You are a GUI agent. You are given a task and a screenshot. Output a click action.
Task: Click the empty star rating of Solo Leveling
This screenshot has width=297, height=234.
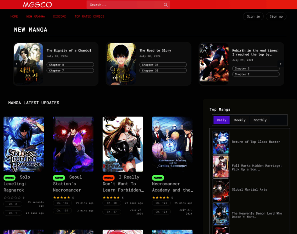[12, 198]
